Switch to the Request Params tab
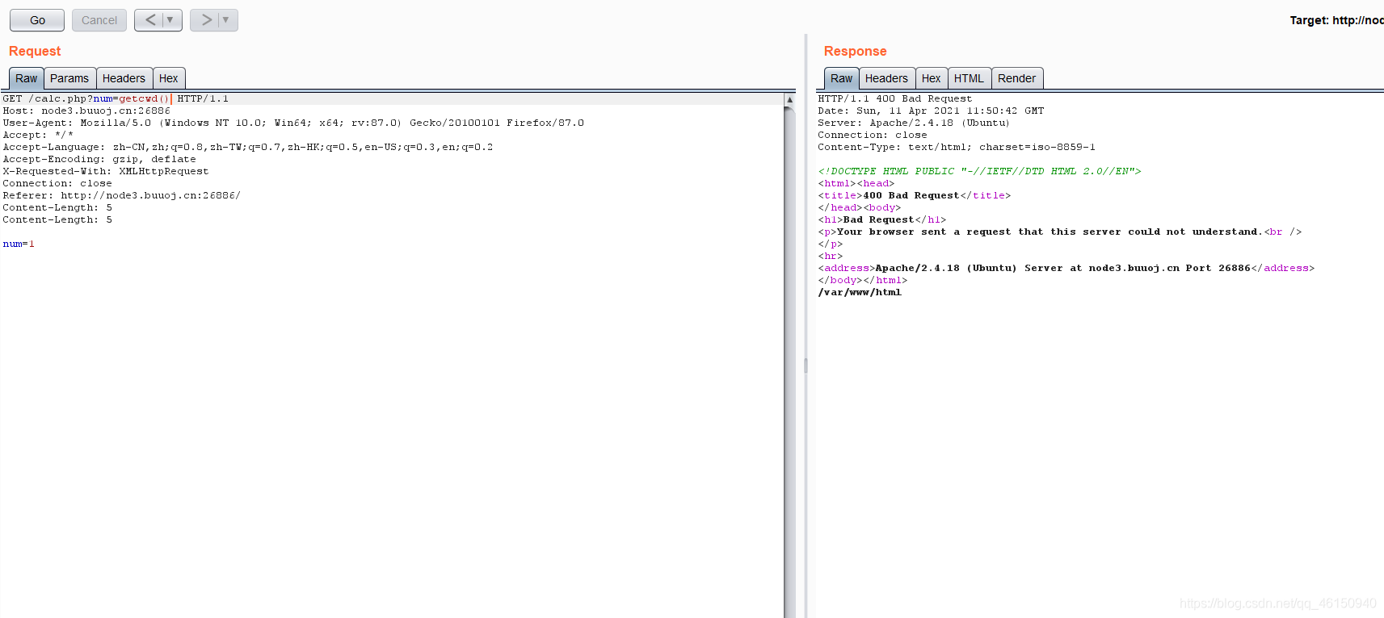This screenshot has width=1384, height=618. pyautogui.click(x=69, y=78)
